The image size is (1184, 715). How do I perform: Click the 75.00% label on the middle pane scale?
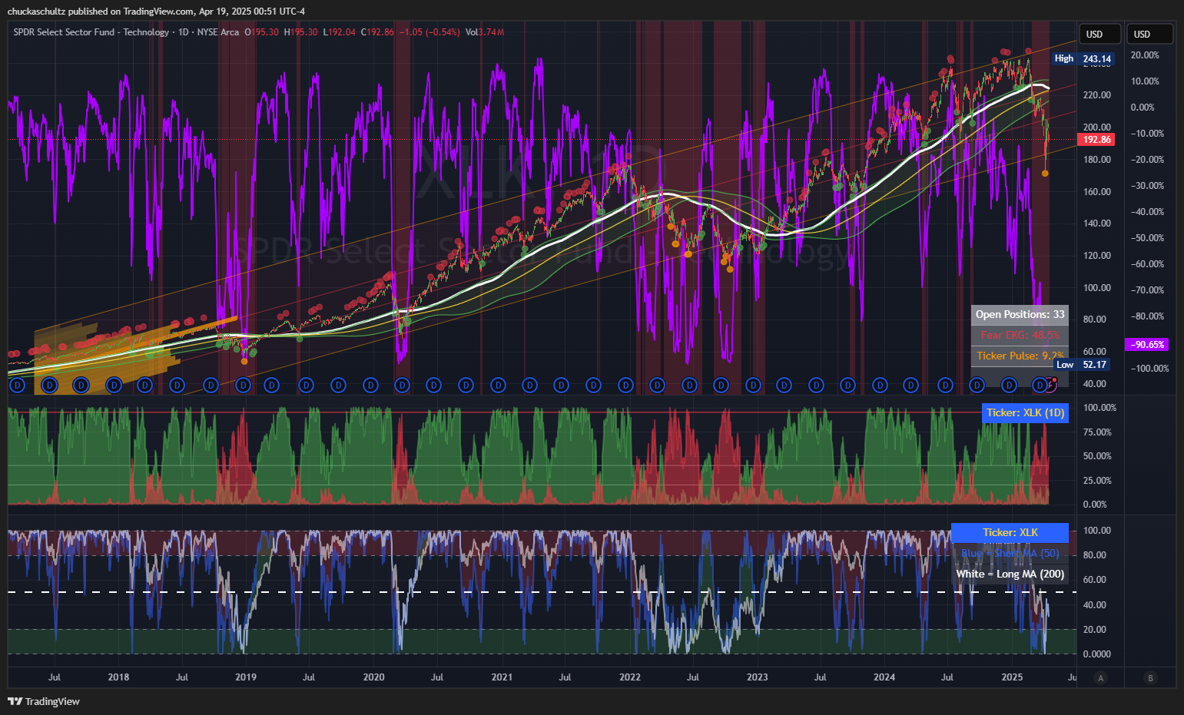(x=1097, y=432)
